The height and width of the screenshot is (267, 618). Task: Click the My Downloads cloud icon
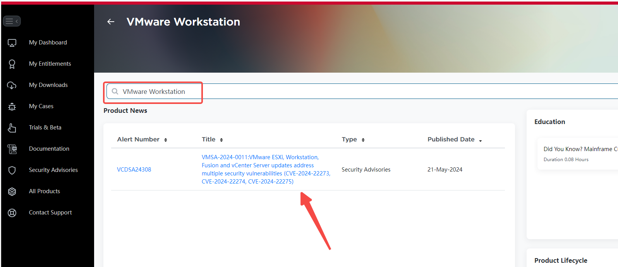pyautogui.click(x=12, y=85)
